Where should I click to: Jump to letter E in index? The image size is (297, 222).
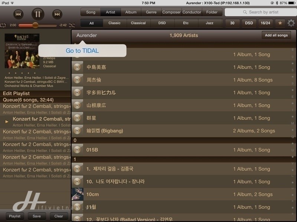pyautogui.click(x=293, y=97)
